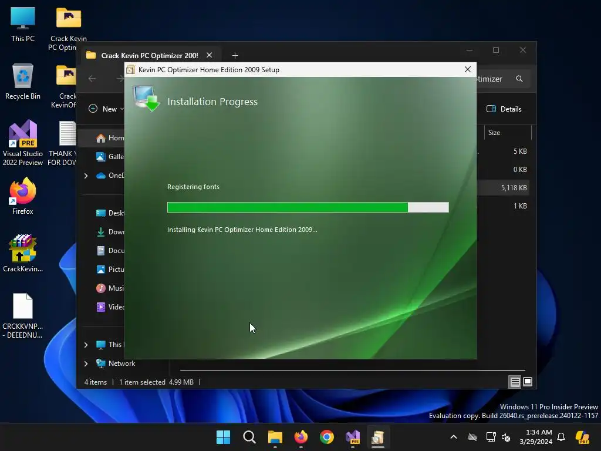Open Firefox from the taskbar
601x451 pixels.
point(301,437)
